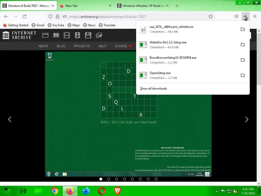Close the Windows Whistler tab
The image size is (261, 196).
tap(167, 6)
